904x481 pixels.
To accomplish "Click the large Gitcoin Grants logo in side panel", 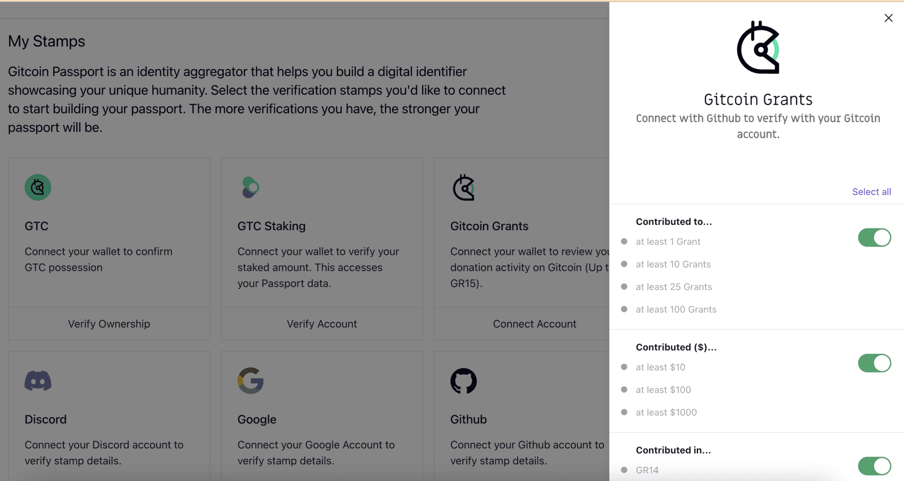I will click(x=758, y=47).
